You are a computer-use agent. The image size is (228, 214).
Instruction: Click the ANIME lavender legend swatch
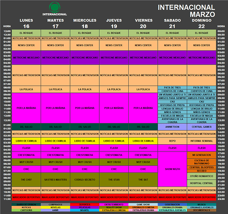pos(56,210)
